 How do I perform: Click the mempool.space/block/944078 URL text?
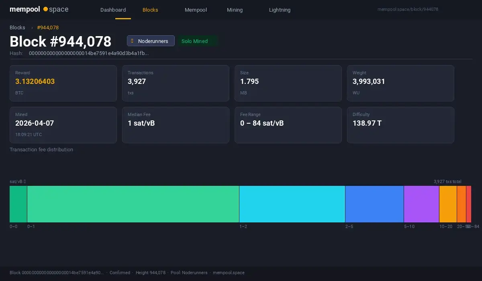pos(408,9)
